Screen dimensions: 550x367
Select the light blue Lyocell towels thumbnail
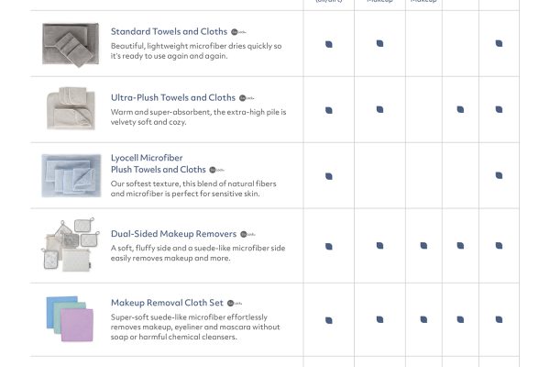click(x=71, y=175)
